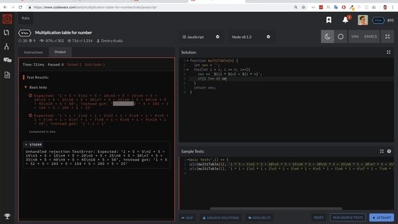Open the Google Translate extension icon

coord(336,7)
